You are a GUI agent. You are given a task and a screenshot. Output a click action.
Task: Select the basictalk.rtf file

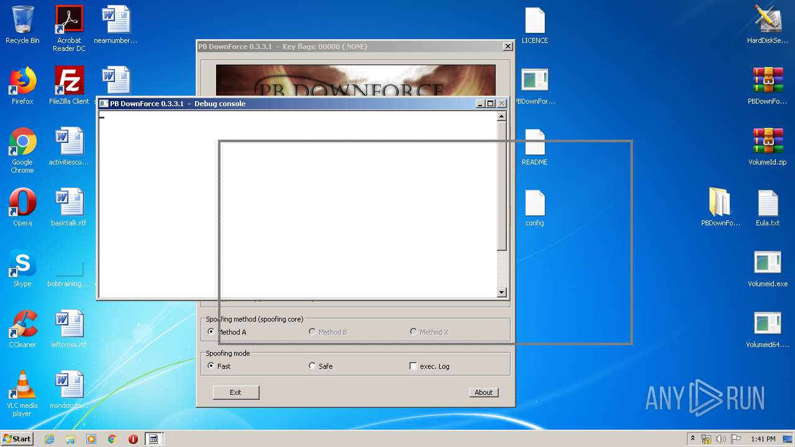(x=69, y=207)
